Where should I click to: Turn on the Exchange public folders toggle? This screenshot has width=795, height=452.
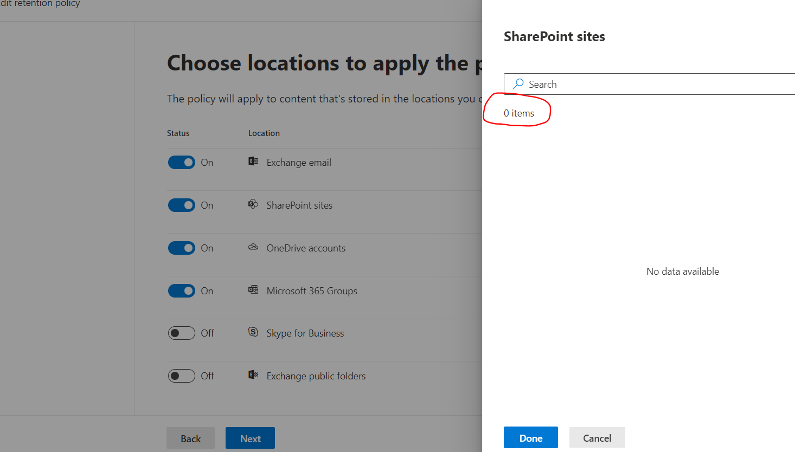coord(181,376)
